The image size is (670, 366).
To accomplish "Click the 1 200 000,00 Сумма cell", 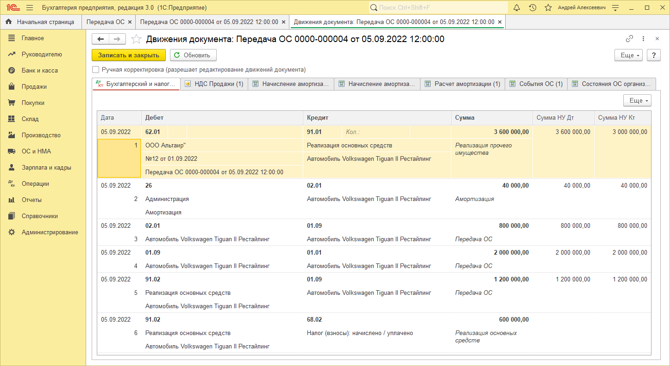I will pyautogui.click(x=511, y=279).
